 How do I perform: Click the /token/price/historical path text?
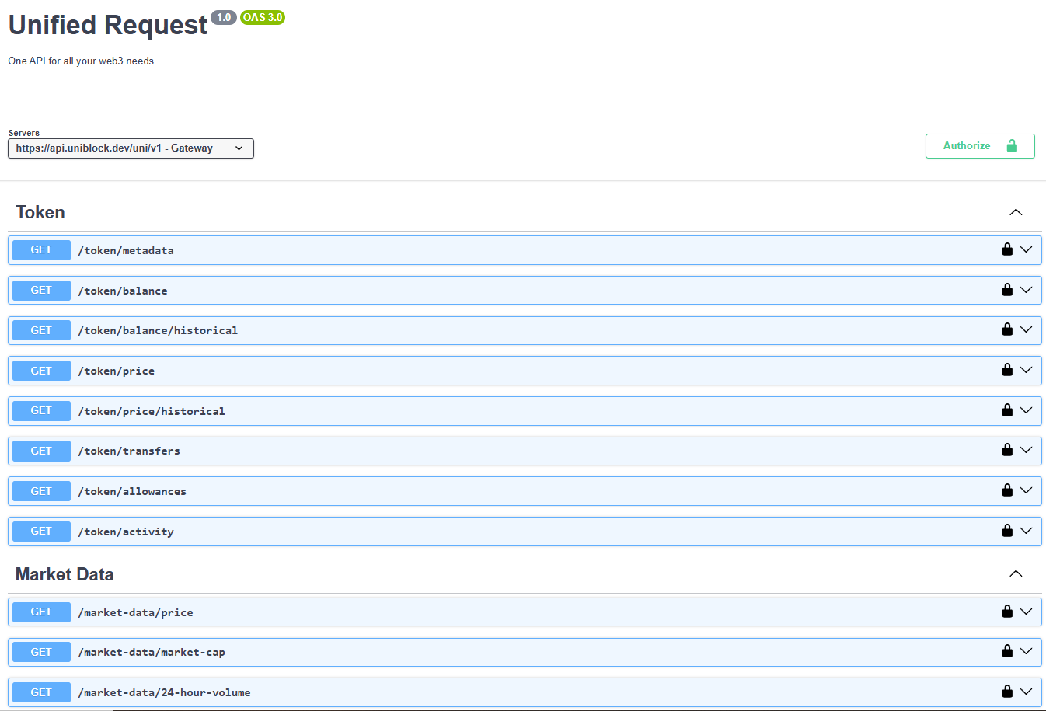coord(152,411)
